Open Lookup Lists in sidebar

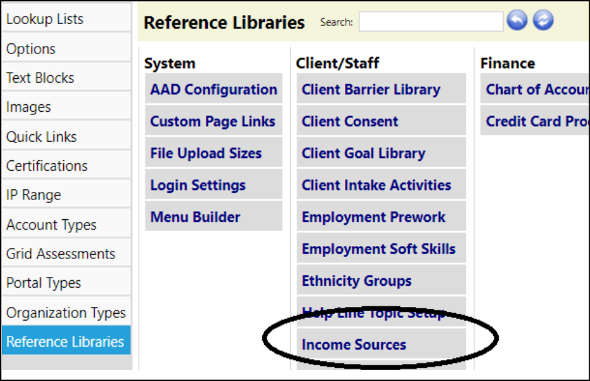pyautogui.click(x=67, y=19)
